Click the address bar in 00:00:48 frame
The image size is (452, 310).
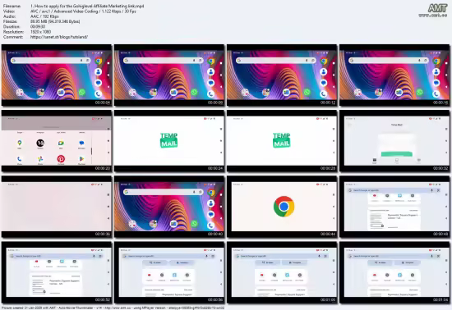pos(394,190)
